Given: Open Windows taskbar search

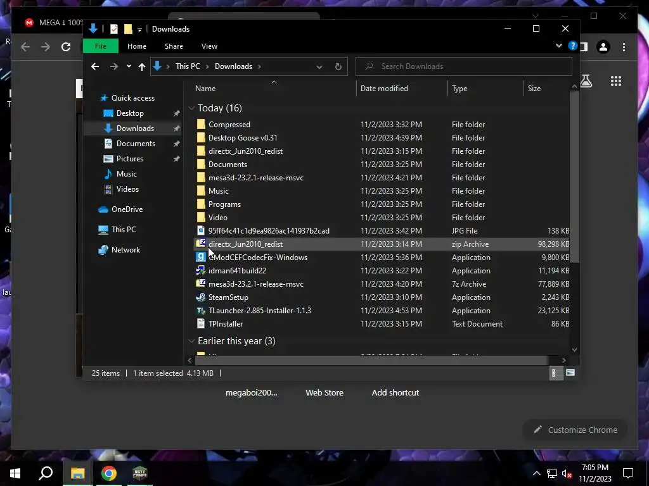Looking at the screenshot, I should (46, 473).
